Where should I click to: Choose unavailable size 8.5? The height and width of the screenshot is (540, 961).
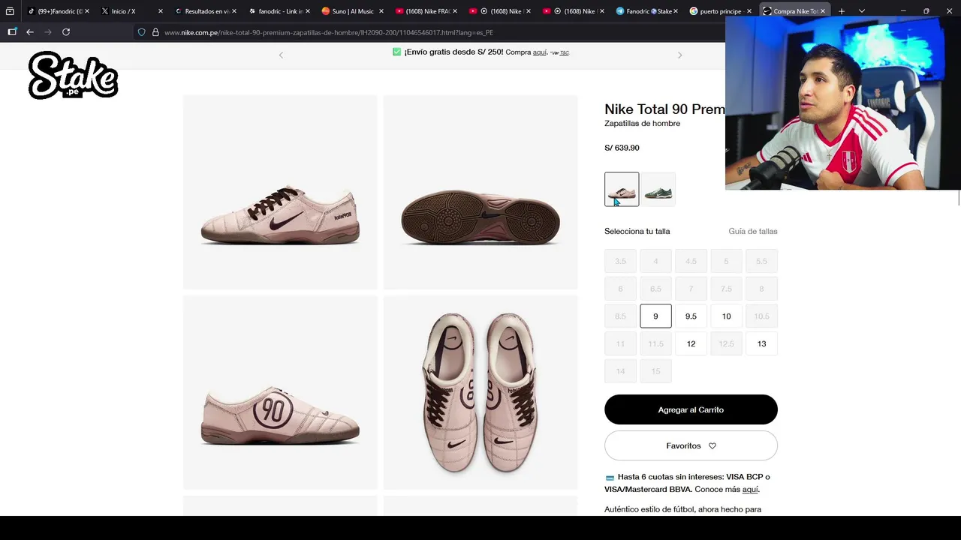point(620,316)
